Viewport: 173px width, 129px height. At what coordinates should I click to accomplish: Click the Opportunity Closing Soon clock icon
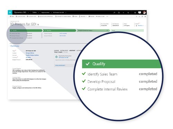coord(56,57)
